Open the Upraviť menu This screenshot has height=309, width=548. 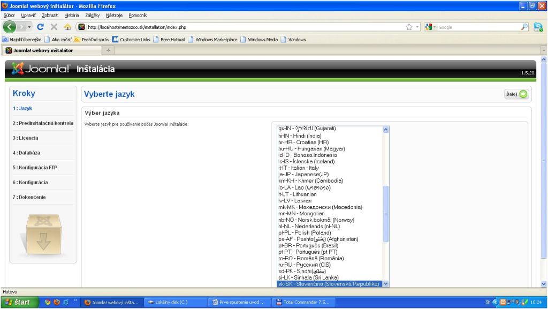28,16
